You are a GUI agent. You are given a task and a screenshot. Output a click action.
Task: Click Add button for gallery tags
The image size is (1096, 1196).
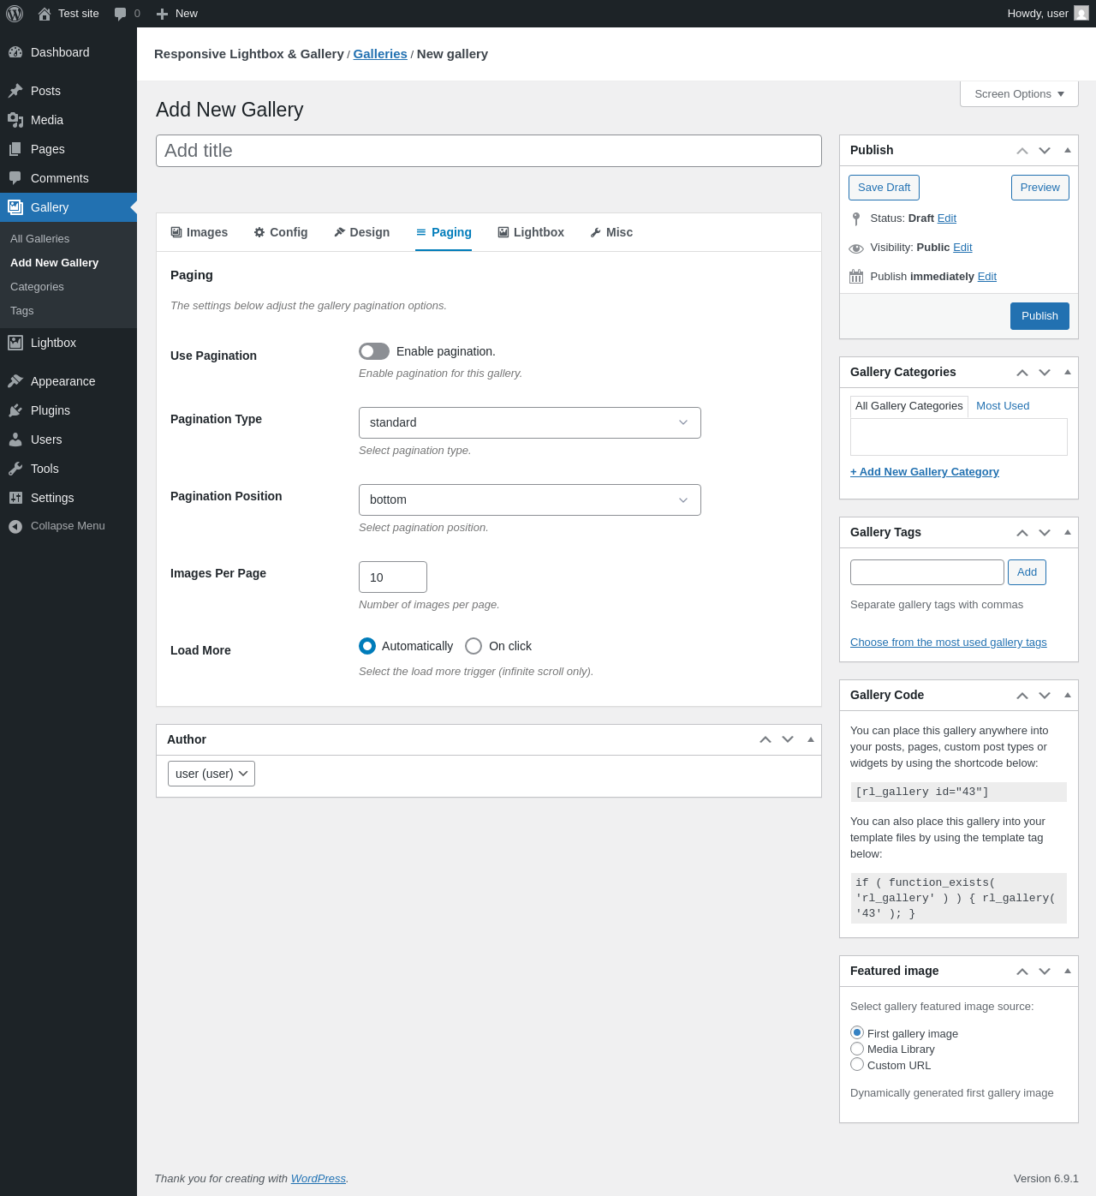pyautogui.click(x=1027, y=572)
